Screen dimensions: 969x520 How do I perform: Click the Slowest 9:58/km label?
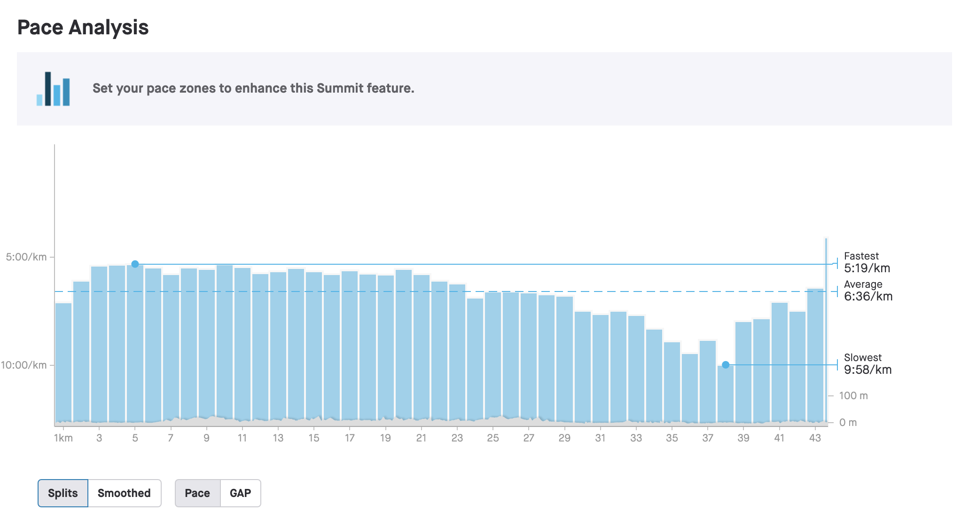pyautogui.click(x=867, y=364)
